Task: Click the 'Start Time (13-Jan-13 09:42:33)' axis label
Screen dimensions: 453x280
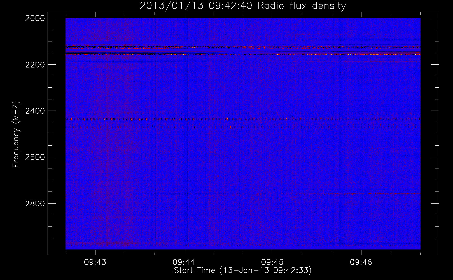Action: click(243, 270)
